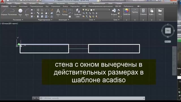Select the Текст text tool
181x102 pixels.
pyautogui.click(x=58, y=12)
